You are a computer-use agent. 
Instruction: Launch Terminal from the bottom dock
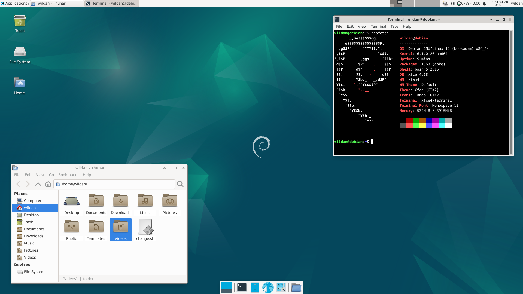click(242, 287)
